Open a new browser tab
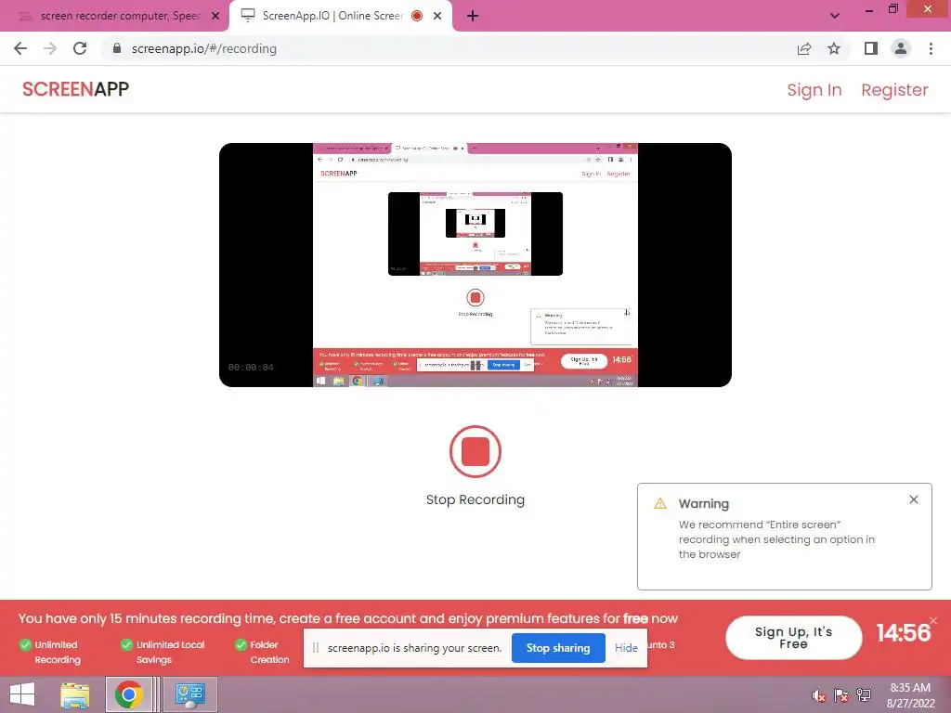 473,16
